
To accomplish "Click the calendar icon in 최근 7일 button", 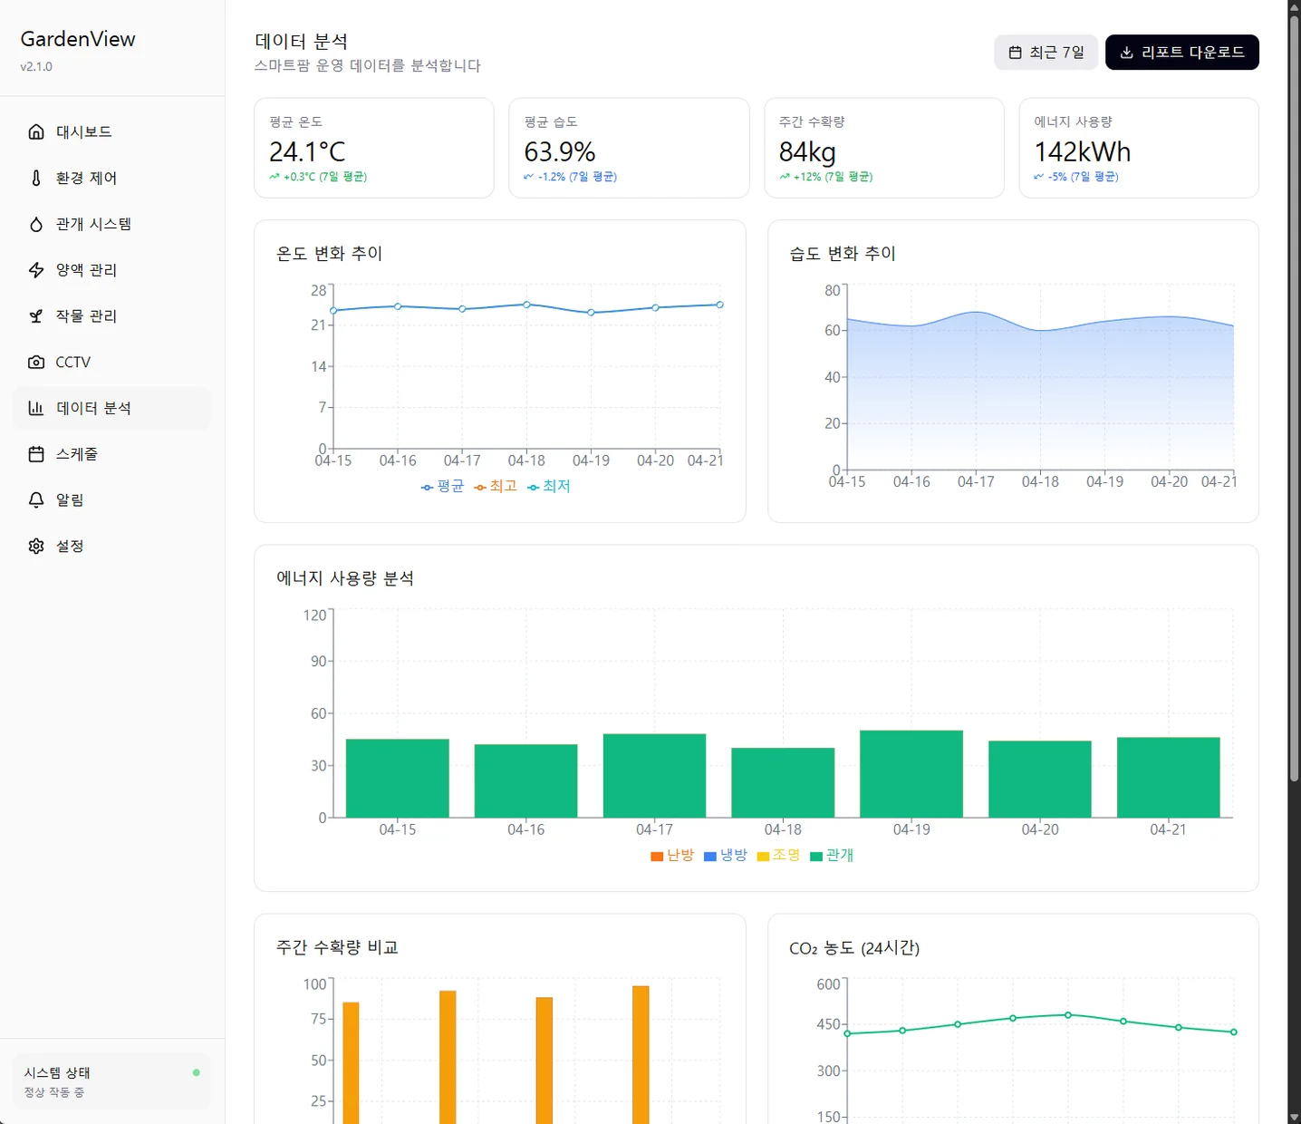I will (x=1016, y=53).
